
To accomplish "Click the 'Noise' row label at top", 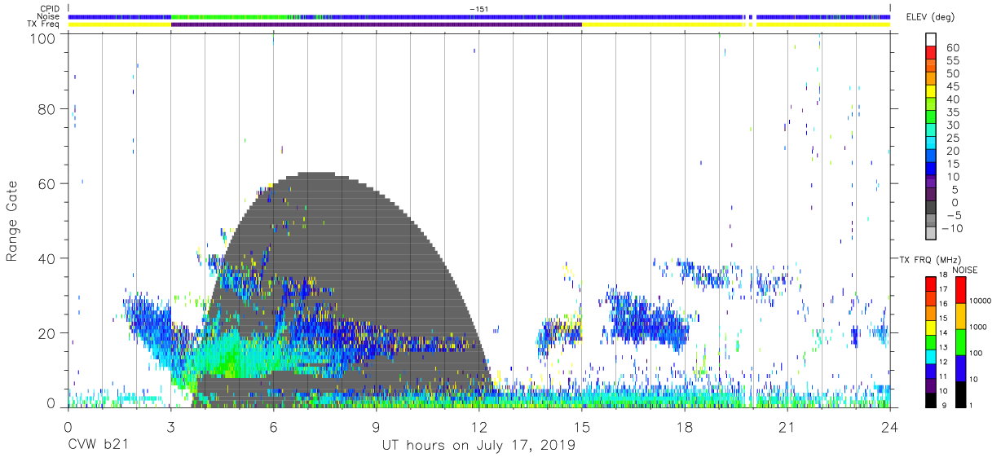I will point(49,16).
